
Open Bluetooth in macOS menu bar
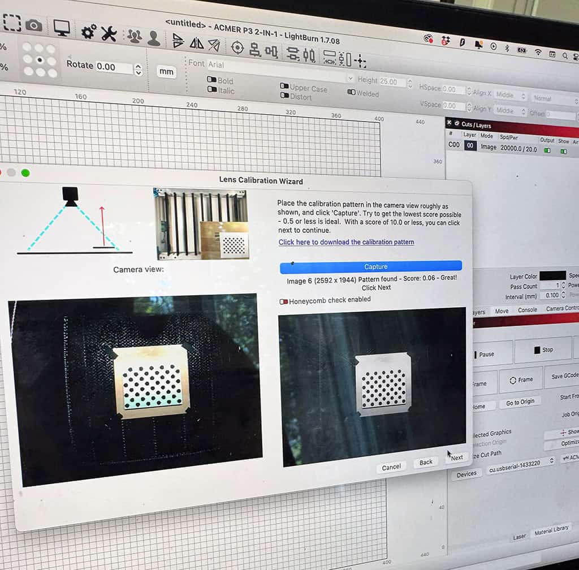point(507,48)
